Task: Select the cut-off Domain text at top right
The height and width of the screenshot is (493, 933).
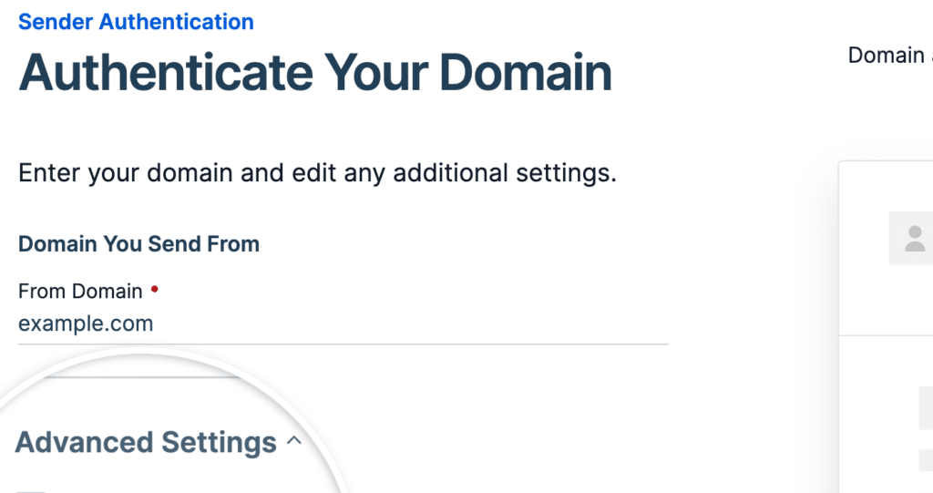Action: pyautogui.click(x=890, y=56)
